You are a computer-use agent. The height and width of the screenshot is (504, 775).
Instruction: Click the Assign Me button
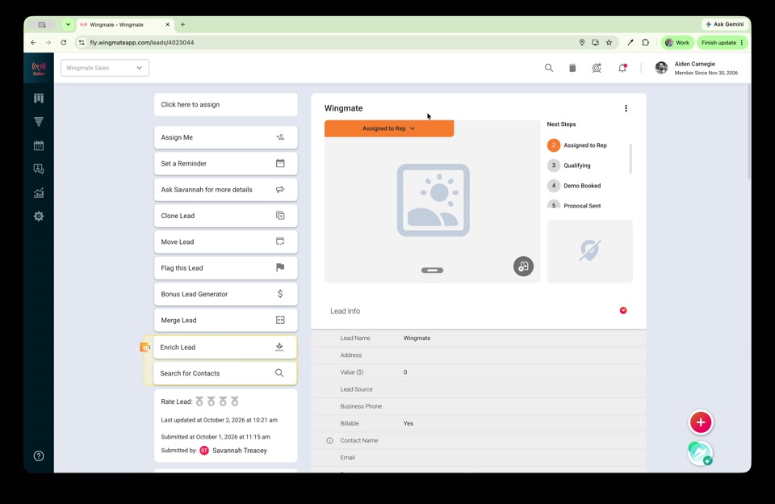pyautogui.click(x=226, y=137)
